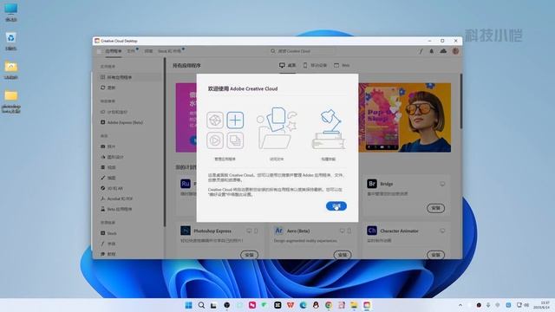Click the Photoshop Express app icon
This screenshot has width=555, height=312.
pyautogui.click(x=186, y=231)
